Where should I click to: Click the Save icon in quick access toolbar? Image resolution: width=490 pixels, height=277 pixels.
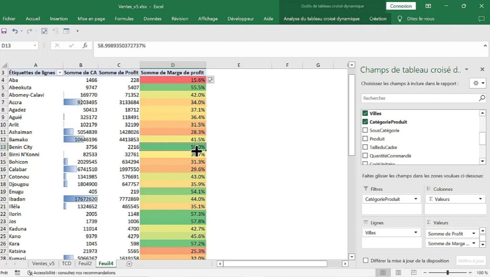coord(4,31)
